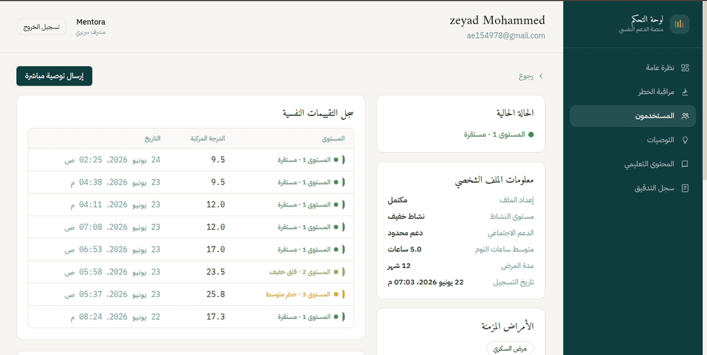
Task: Click the المستخدمون people icon
Action: point(685,116)
